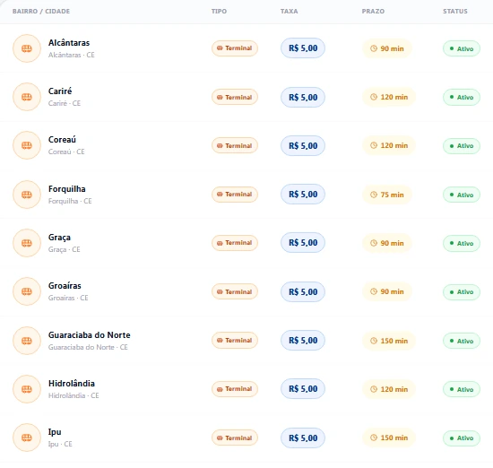Click the Terminal tag in Cariré row
The height and width of the screenshot is (468, 493).
(235, 97)
